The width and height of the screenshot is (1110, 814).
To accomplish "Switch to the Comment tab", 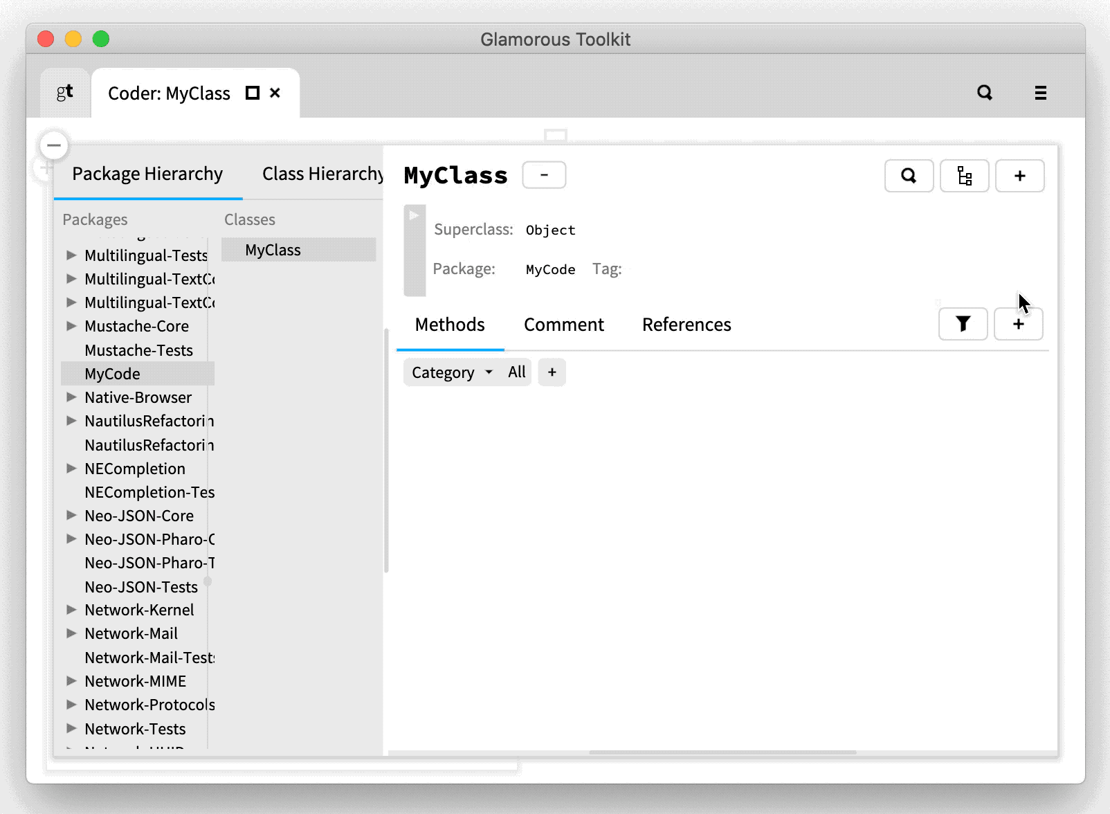I will (564, 324).
